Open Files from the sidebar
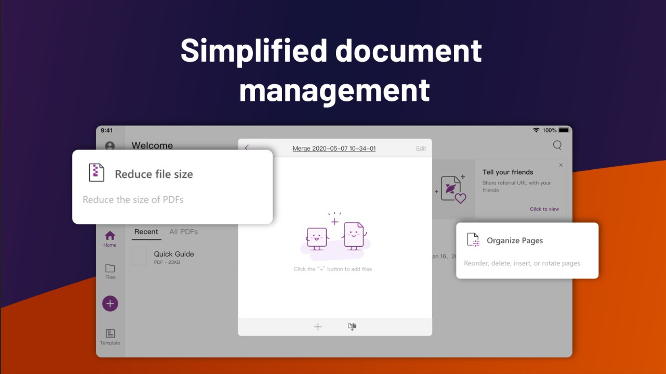 point(110,269)
